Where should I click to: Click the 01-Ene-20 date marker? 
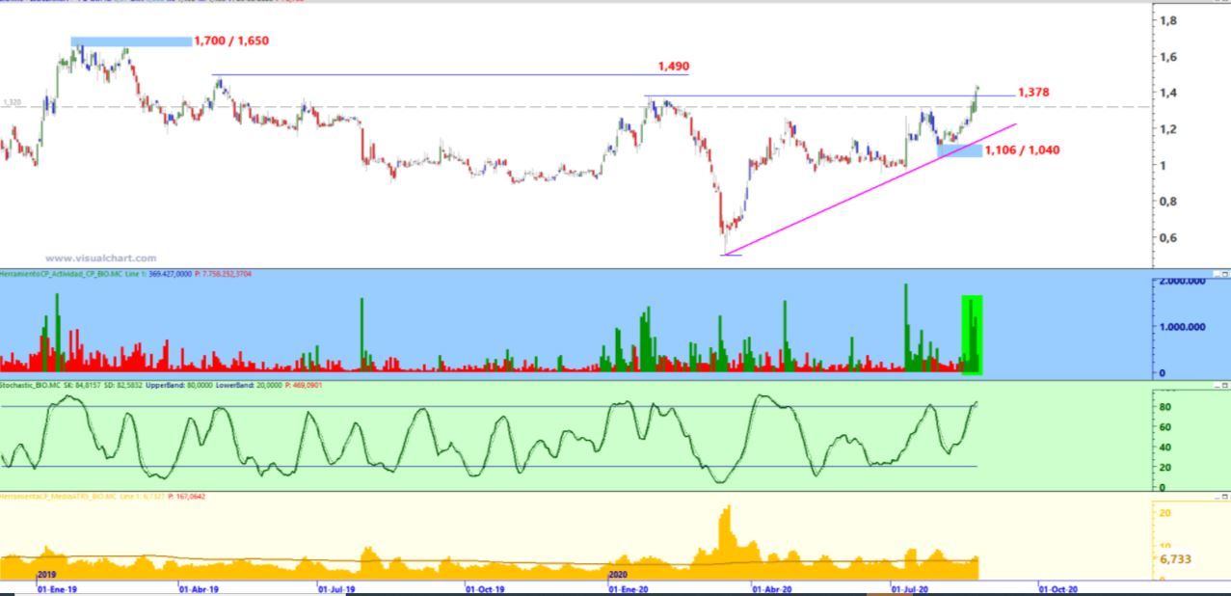point(629,588)
